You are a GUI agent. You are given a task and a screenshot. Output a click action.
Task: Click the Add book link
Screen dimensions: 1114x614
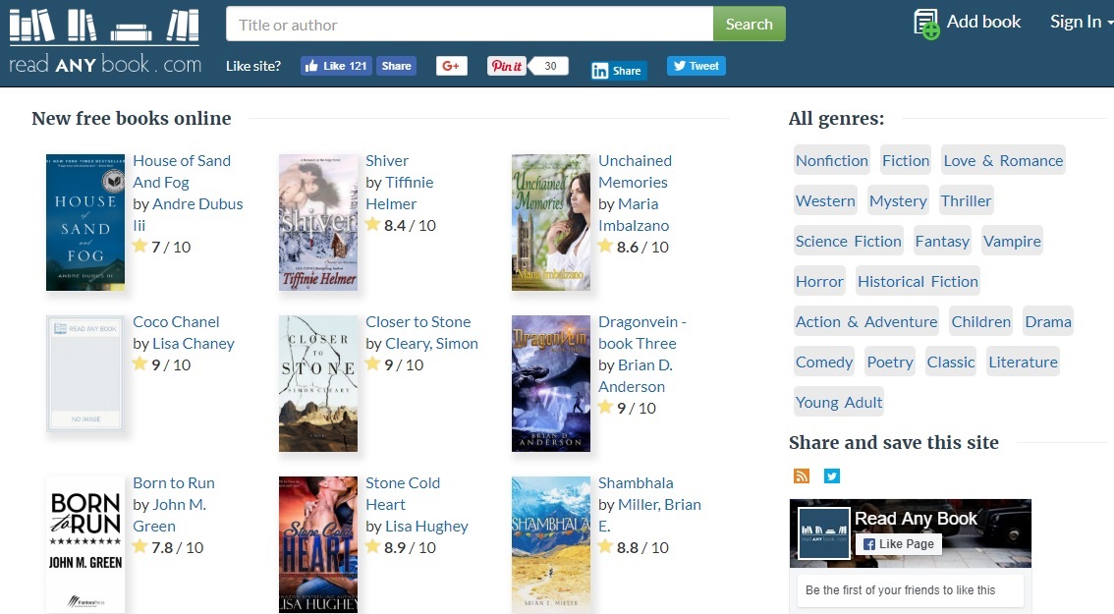983,22
